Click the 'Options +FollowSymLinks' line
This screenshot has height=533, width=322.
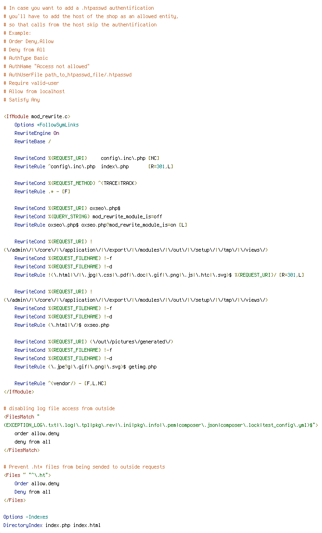click(47, 125)
